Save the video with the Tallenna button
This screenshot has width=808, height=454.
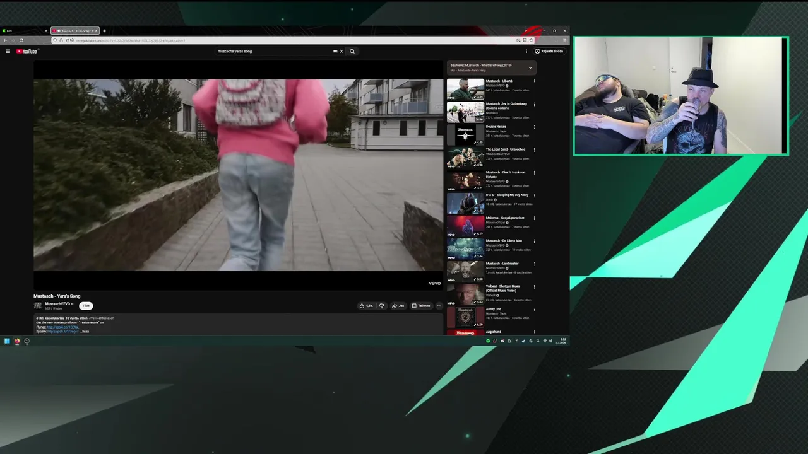[x=420, y=306]
